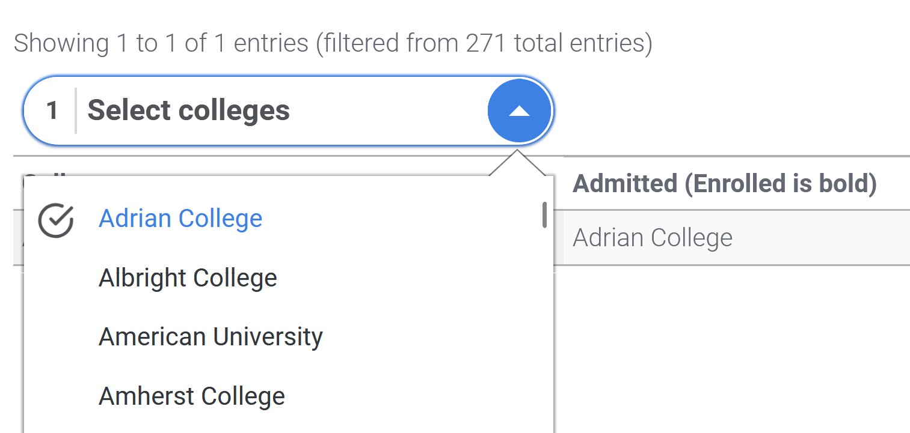Click the Adrian College cell in the Admitted column
Screen dimensions: 910x433
coord(653,238)
